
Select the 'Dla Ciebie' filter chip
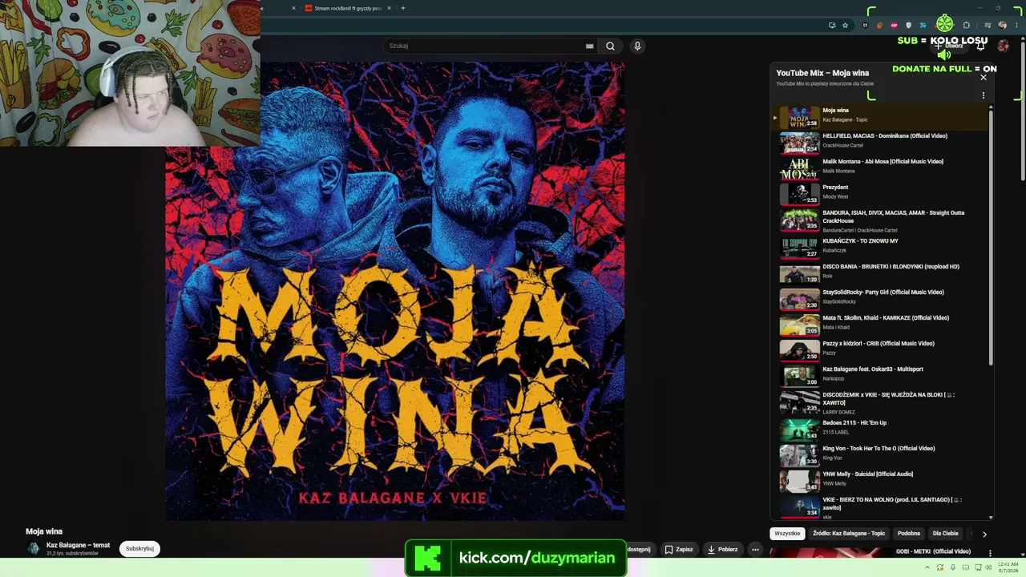(945, 533)
